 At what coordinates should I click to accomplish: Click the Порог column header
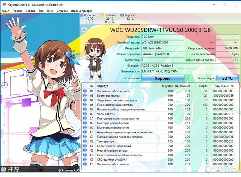pos(203,86)
